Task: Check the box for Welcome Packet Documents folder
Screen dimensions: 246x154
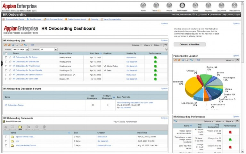Action: pos(6,146)
